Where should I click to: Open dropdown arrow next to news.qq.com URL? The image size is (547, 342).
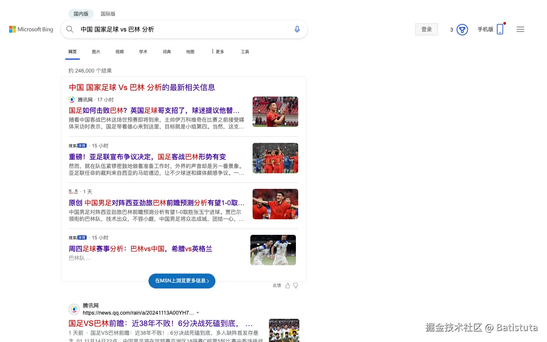[x=198, y=313]
